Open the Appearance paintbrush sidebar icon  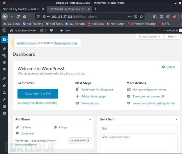4,78
